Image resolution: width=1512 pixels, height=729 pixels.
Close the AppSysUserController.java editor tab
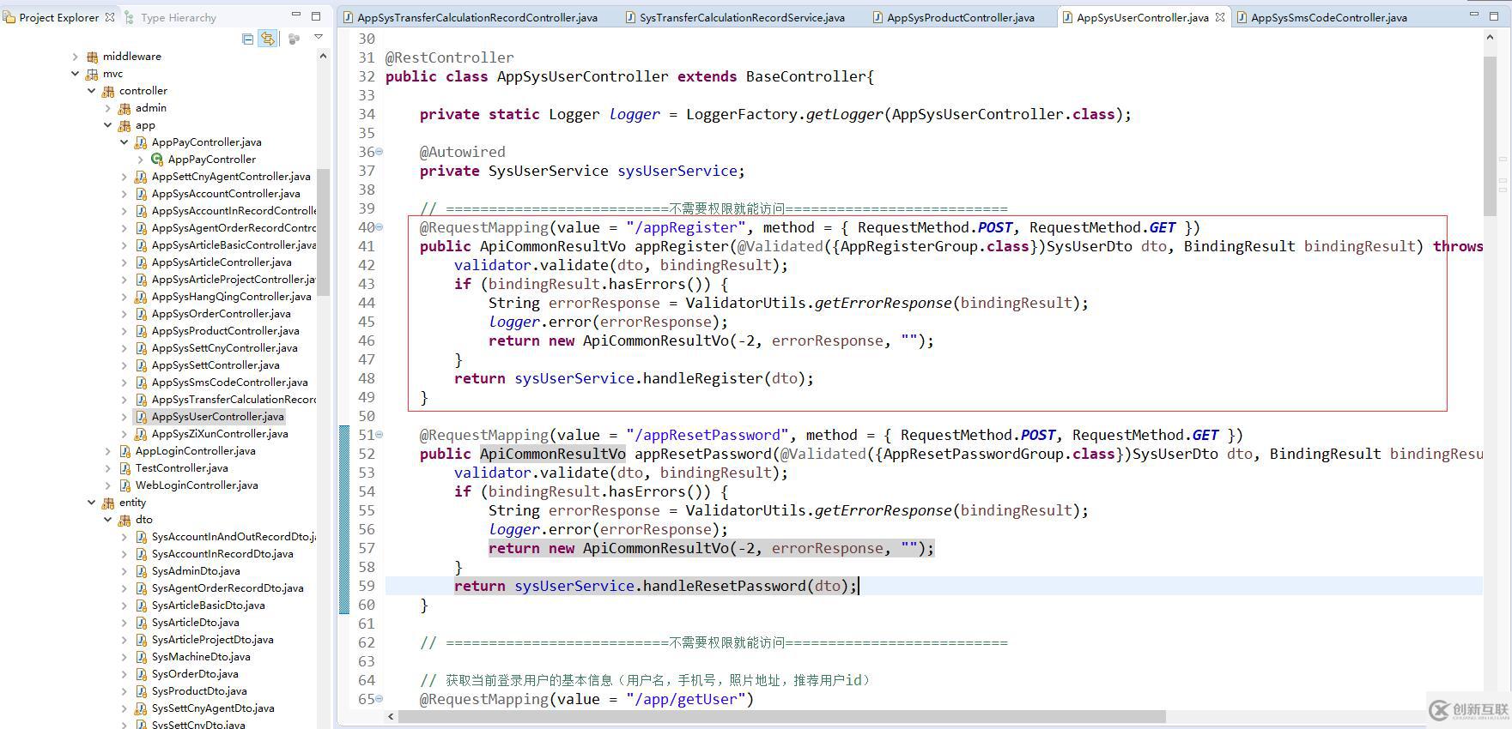coord(1220,17)
